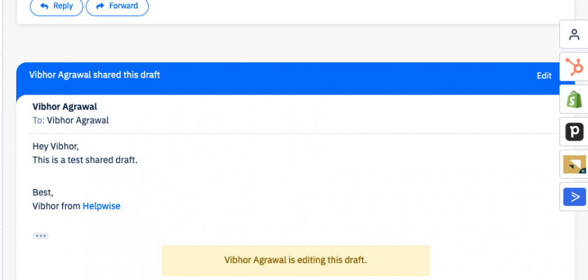Click the 'Best,' sign-off line
Image resolution: width=588 pixels, height=280 pixels.
(43, 192)
